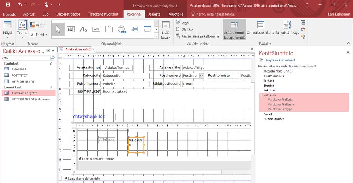Open the Tiedosto tab
The height and width of the screenshot is (183, 353).
[x=9, y=14]
